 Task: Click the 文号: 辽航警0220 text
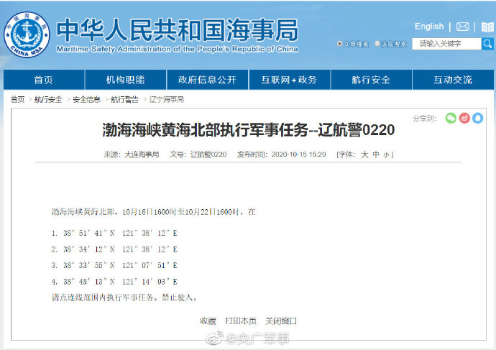coord(198,155)
